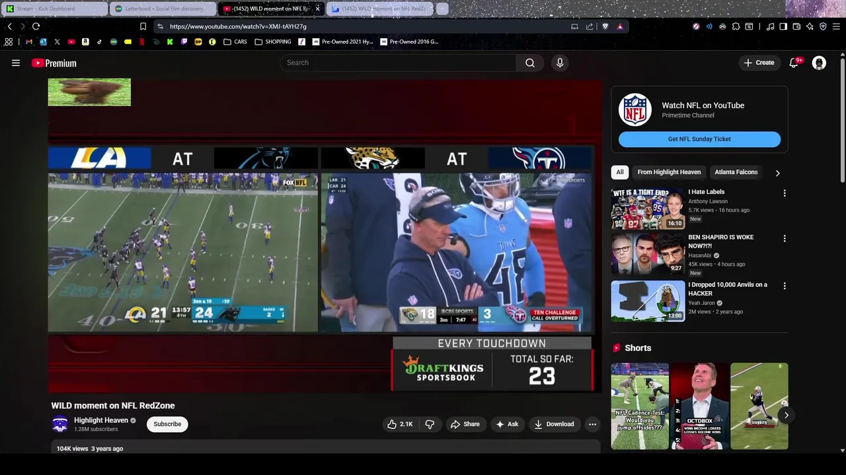Viewport: 846px width, 475px height.
Task: Open Brave playlist music note icon
Action: point(770,26)
